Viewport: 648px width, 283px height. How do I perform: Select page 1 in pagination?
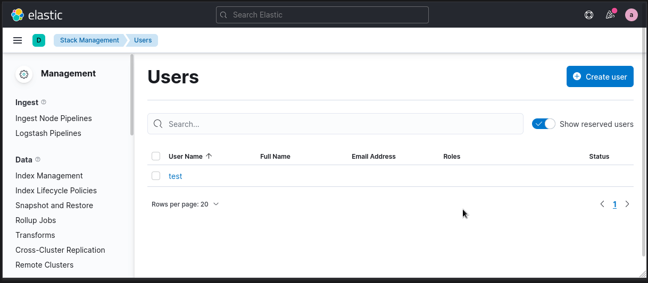(614, 204)
